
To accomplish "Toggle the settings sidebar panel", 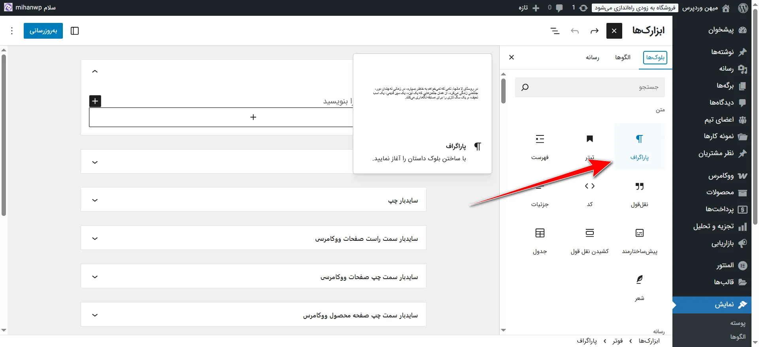I will (x=75, y=31).
